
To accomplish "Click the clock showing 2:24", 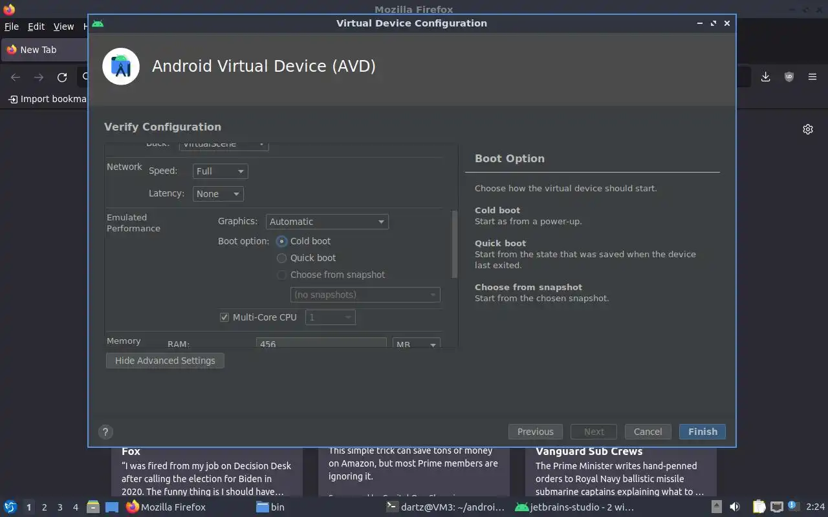I will coord(815,507).
